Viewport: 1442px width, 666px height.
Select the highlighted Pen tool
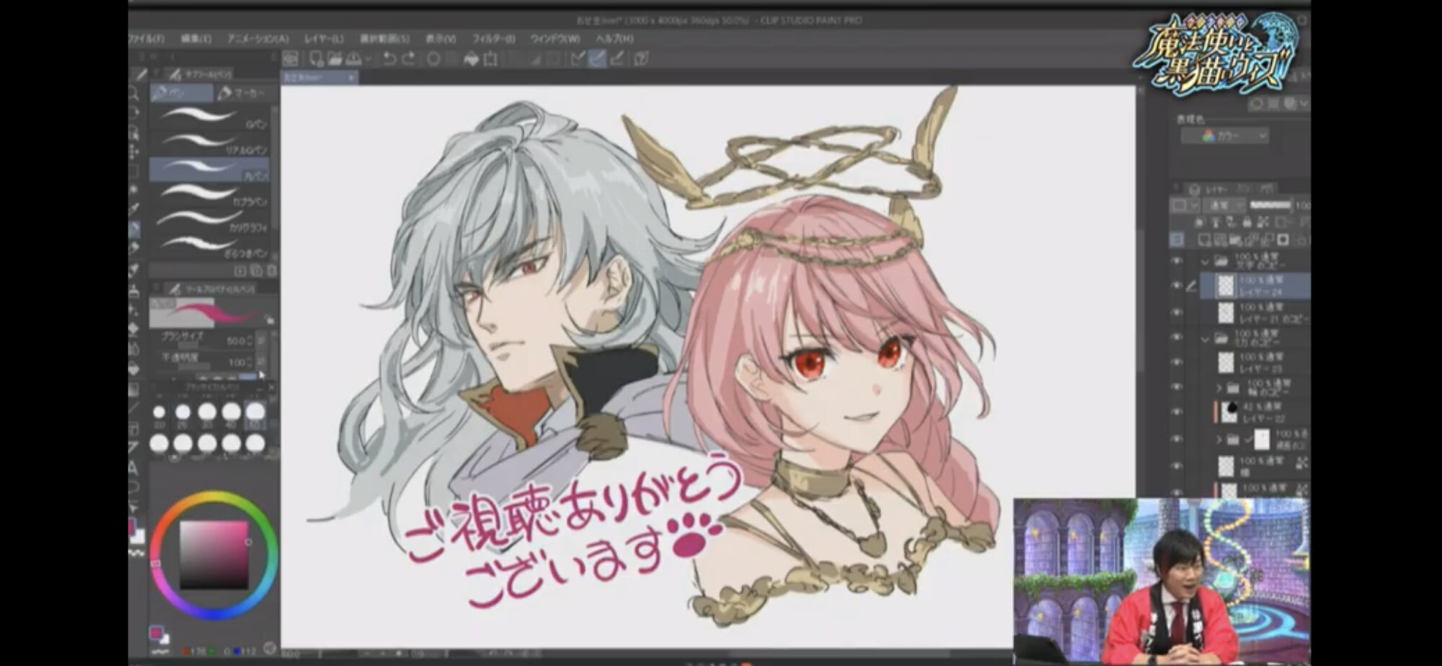click(x=134, y=229)
